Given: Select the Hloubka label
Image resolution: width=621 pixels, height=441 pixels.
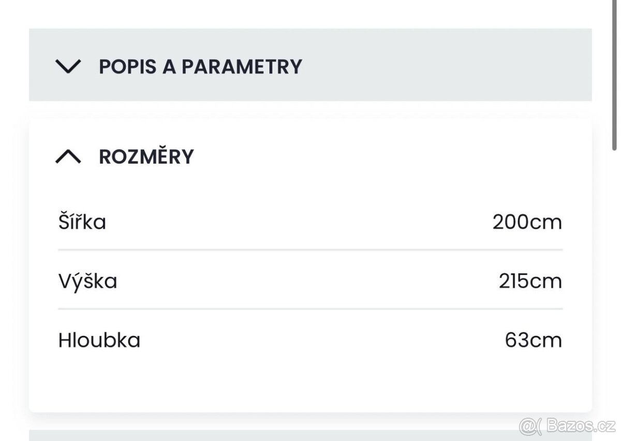Looking at the screenshot, I should (x=99, y=341).
